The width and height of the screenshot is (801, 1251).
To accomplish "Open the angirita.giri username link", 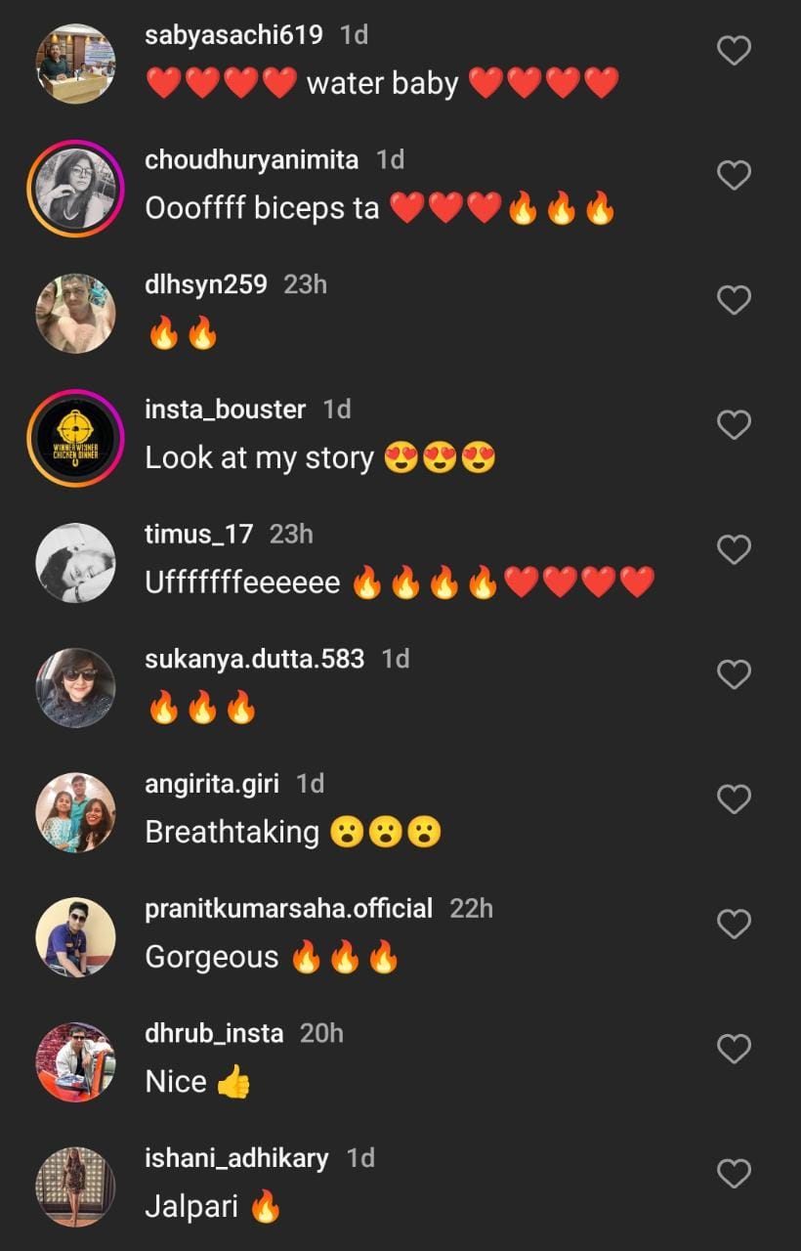I will (211, 784).
